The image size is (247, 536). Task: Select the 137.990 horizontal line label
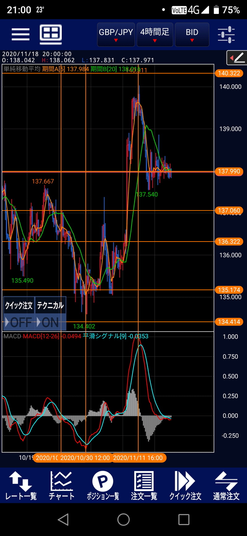click(x=229, y=171)
